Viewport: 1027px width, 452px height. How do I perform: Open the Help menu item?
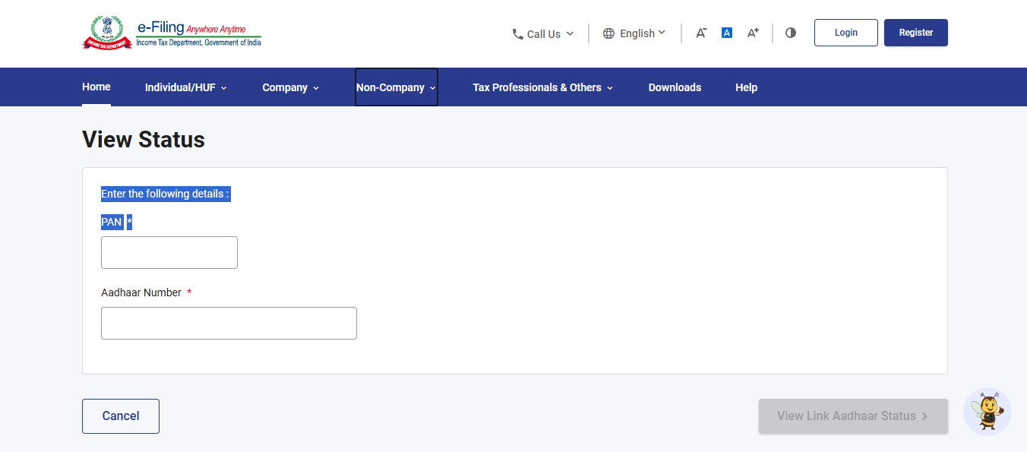(x=746, y=87)
